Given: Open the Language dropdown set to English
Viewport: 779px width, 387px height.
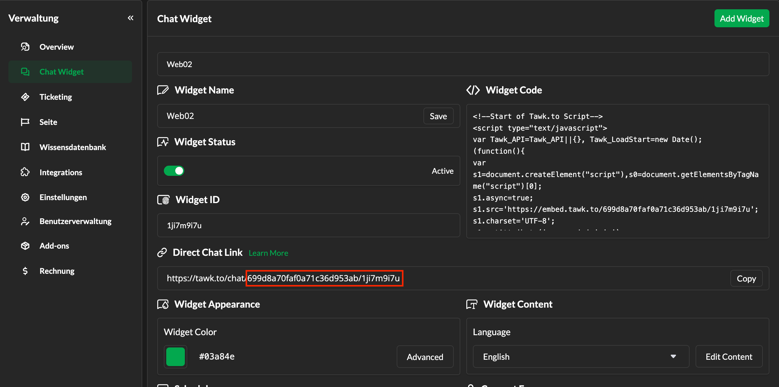Looking at the screenshot, I should (580, 356).
